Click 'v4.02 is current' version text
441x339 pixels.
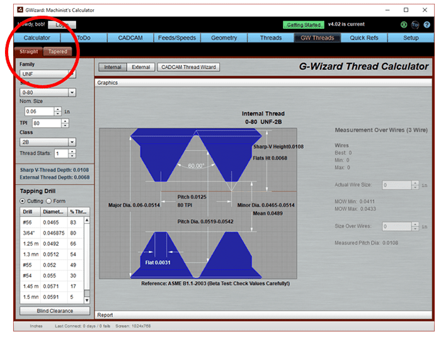click(346, 25)
